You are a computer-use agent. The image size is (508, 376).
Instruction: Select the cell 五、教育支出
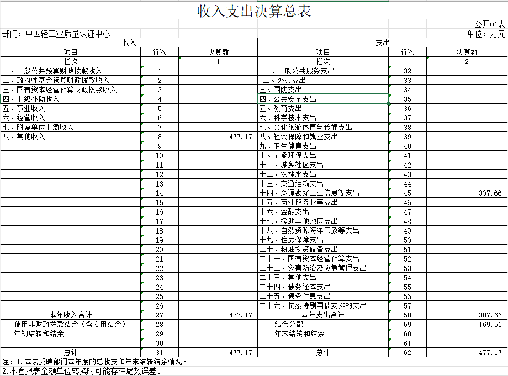pyautogui.click(x=323, y=108)
